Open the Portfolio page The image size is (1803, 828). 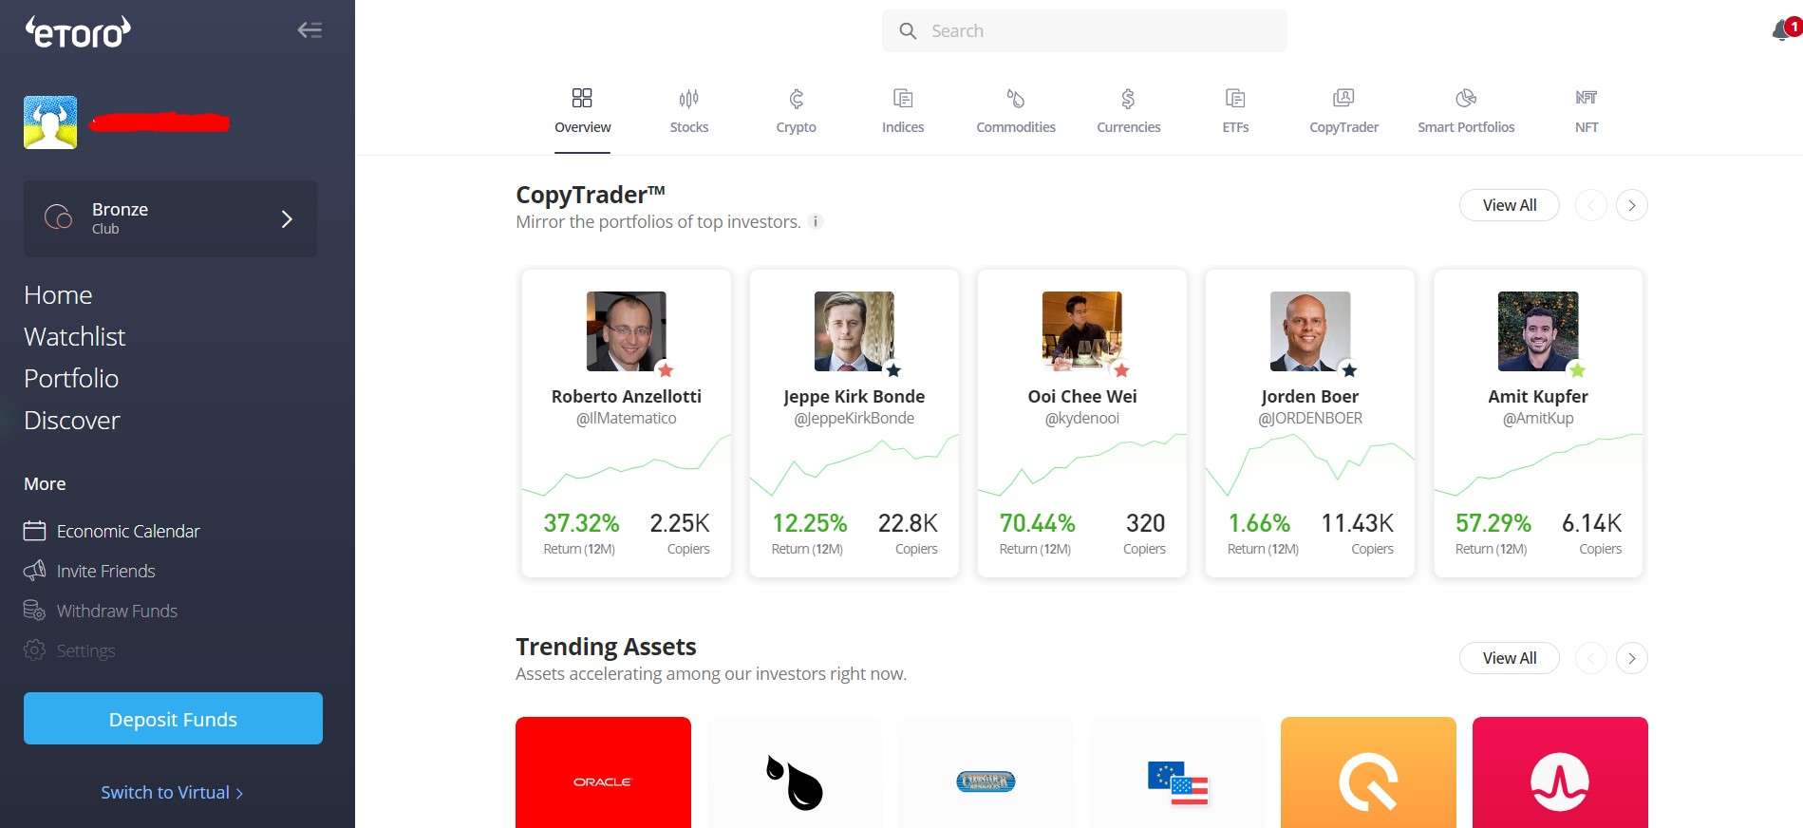(x=71, y=379)
